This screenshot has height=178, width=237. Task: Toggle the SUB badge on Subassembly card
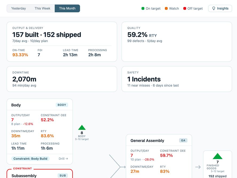pos(63,176)
